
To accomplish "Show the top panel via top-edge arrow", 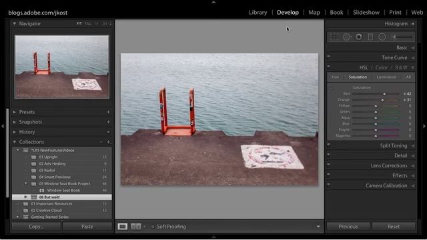I will [x=213, y=2].
